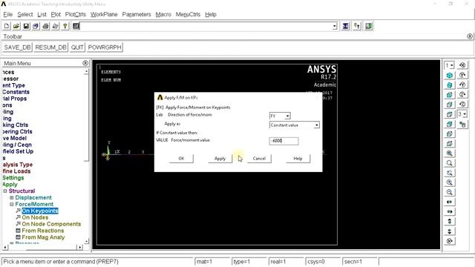Switch to Isometric view cube icon
475x267 pixels.
tap(450, 76)
